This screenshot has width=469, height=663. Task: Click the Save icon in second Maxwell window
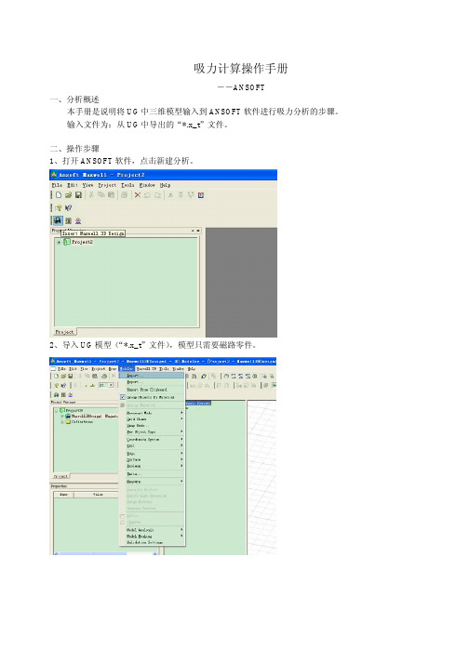(x=71, y=377)
